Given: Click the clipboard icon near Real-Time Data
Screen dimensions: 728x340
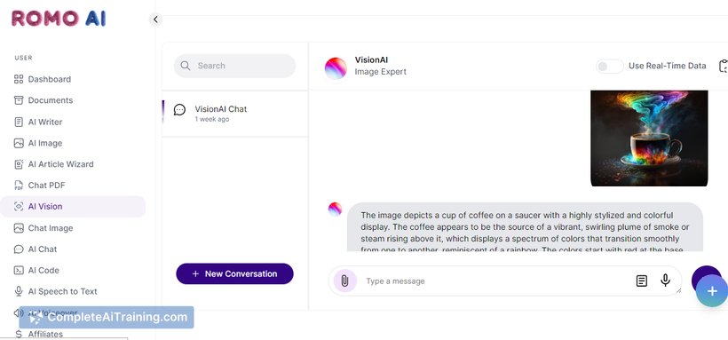Looking at the screenshot, I should 724,66.
